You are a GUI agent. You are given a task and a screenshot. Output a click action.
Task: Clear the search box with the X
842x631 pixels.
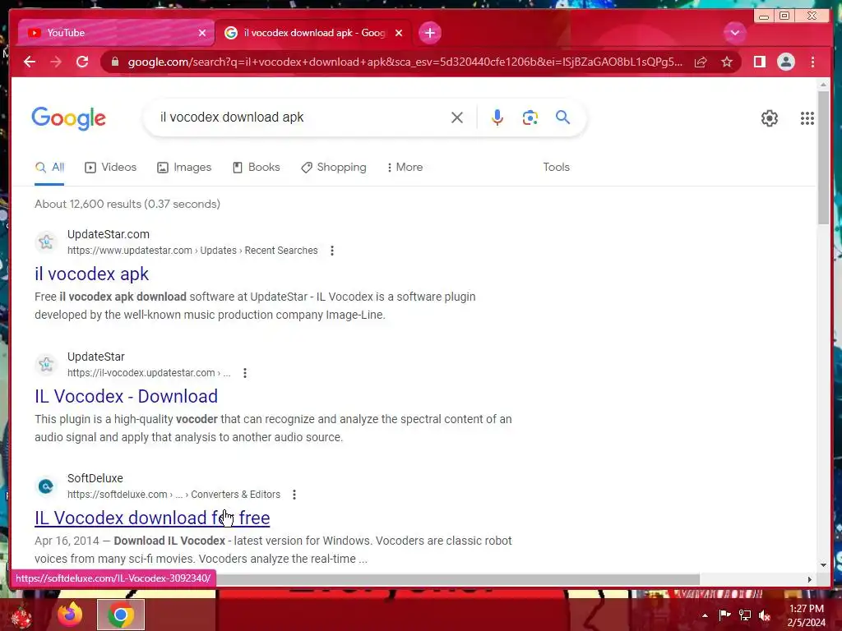point(457,117)
